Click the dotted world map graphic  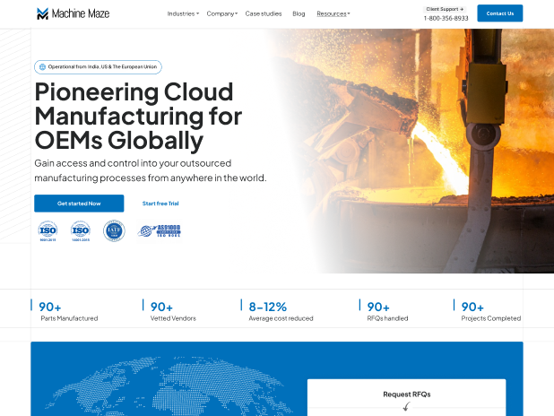[161, 386]
